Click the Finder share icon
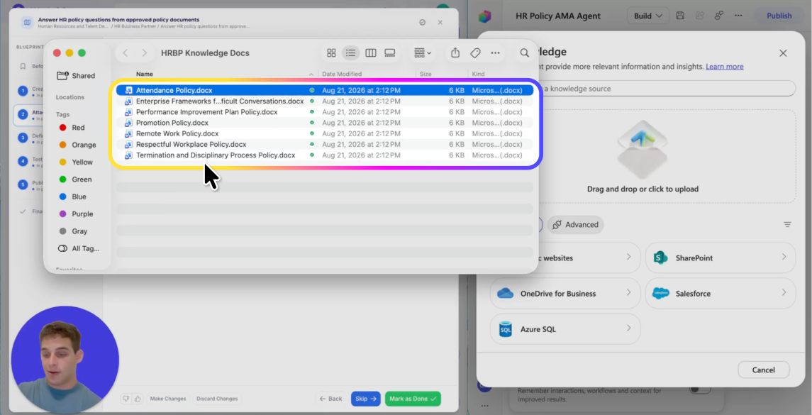 click(x=455, y=52)
